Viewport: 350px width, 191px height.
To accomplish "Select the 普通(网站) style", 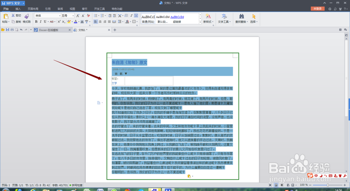I will pos(148,19).
